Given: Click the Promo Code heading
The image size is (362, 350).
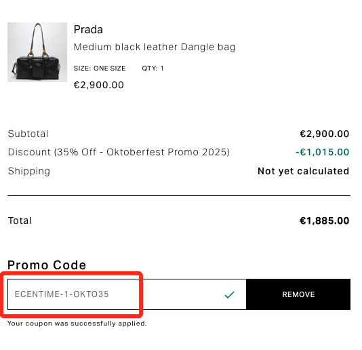Looking at the screenshot, I should coord(47,265).
